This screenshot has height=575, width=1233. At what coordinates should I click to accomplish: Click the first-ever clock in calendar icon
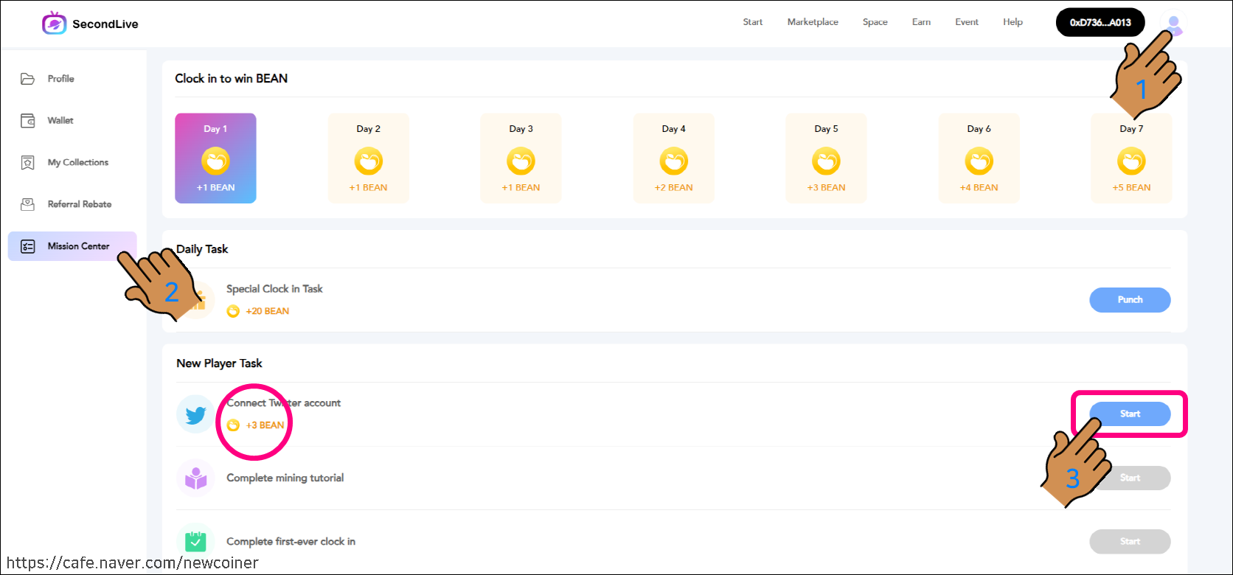point(195,542)
